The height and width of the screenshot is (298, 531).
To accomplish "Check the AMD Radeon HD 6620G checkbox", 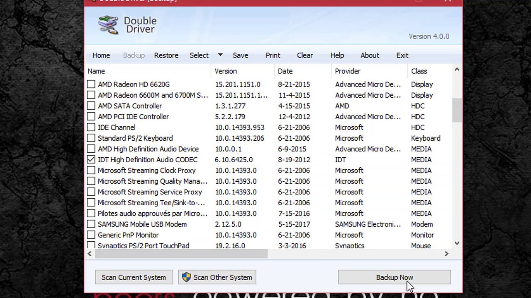I will pos(91,84).
